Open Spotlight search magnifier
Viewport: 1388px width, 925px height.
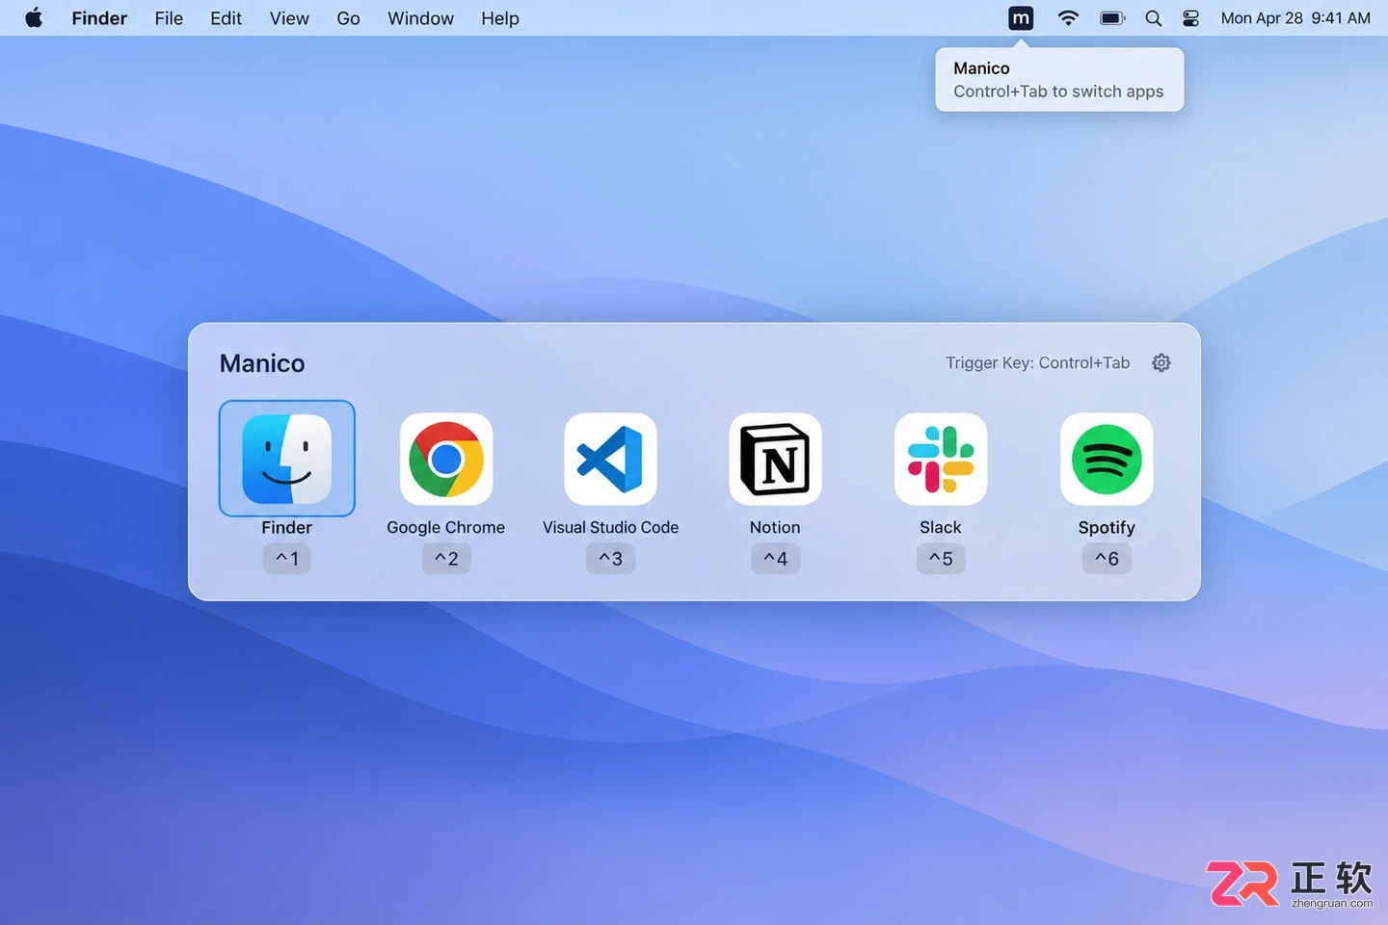(1153, 18)
